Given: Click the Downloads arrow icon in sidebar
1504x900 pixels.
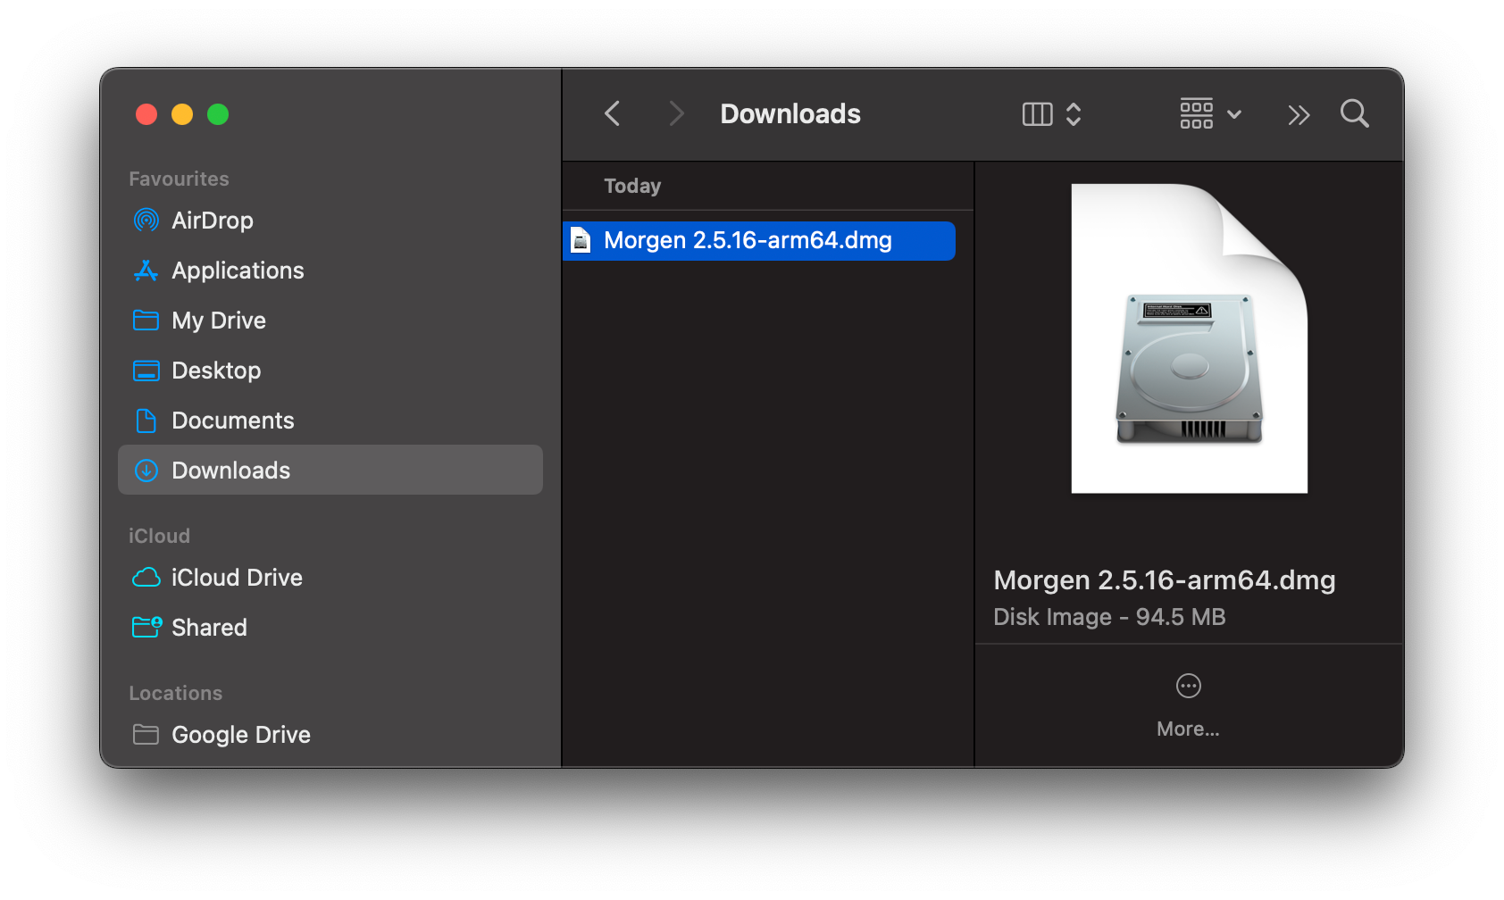Looking at the screenshot, I should 146,471.
